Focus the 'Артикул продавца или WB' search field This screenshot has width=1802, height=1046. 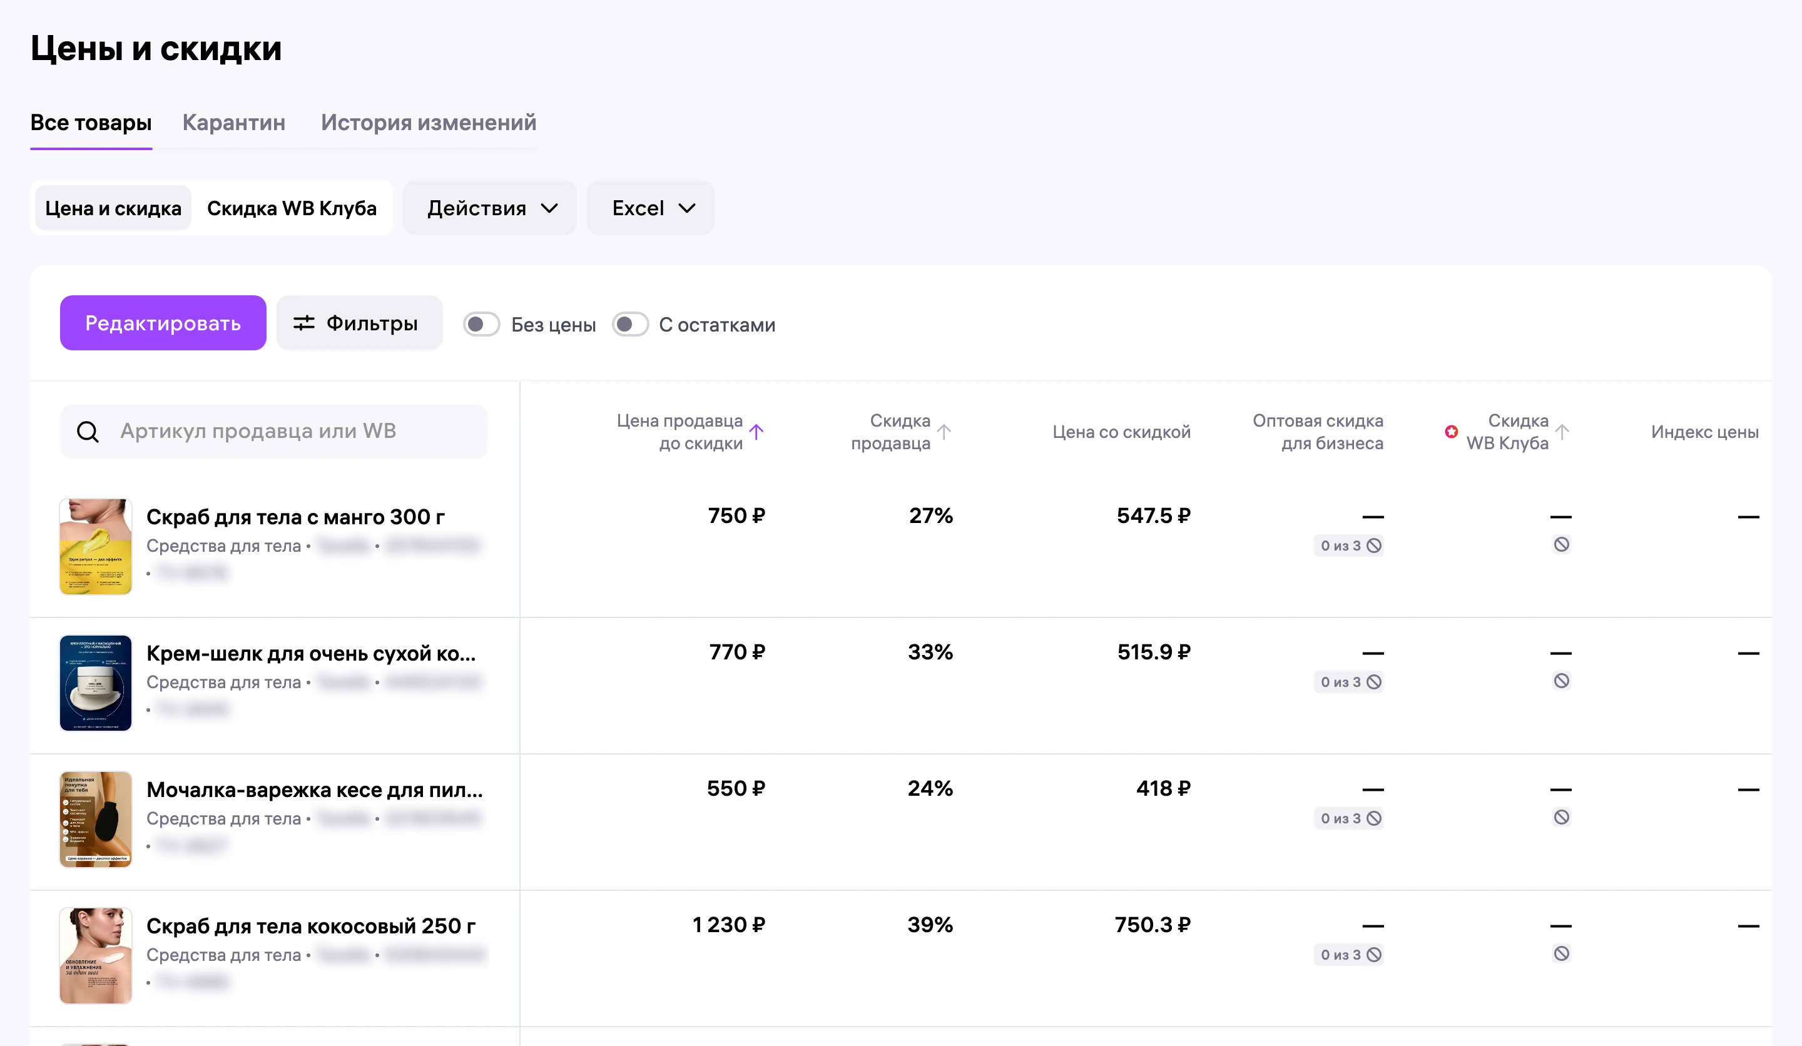274,431
